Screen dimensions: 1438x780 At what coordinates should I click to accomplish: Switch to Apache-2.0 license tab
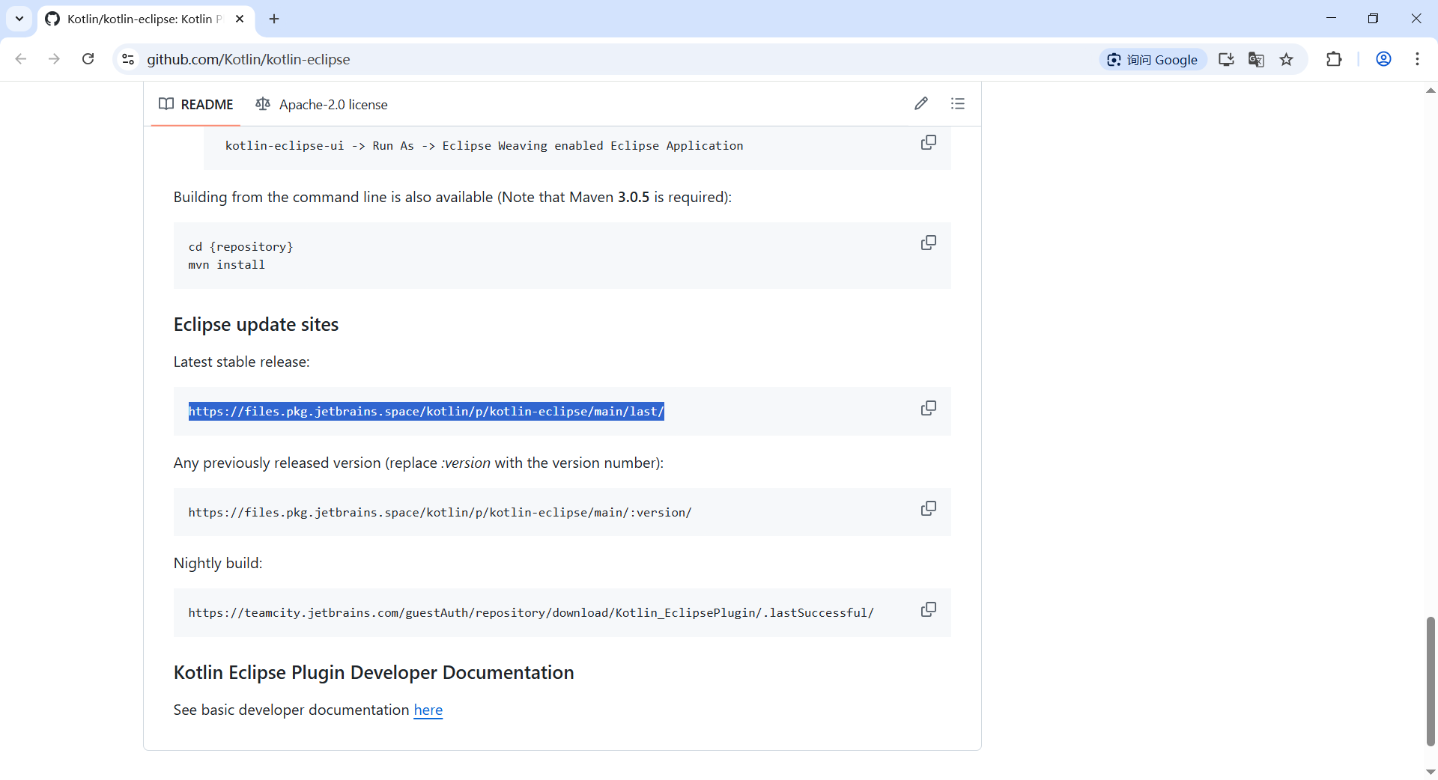pyautogui.click(x=322, y=104)
